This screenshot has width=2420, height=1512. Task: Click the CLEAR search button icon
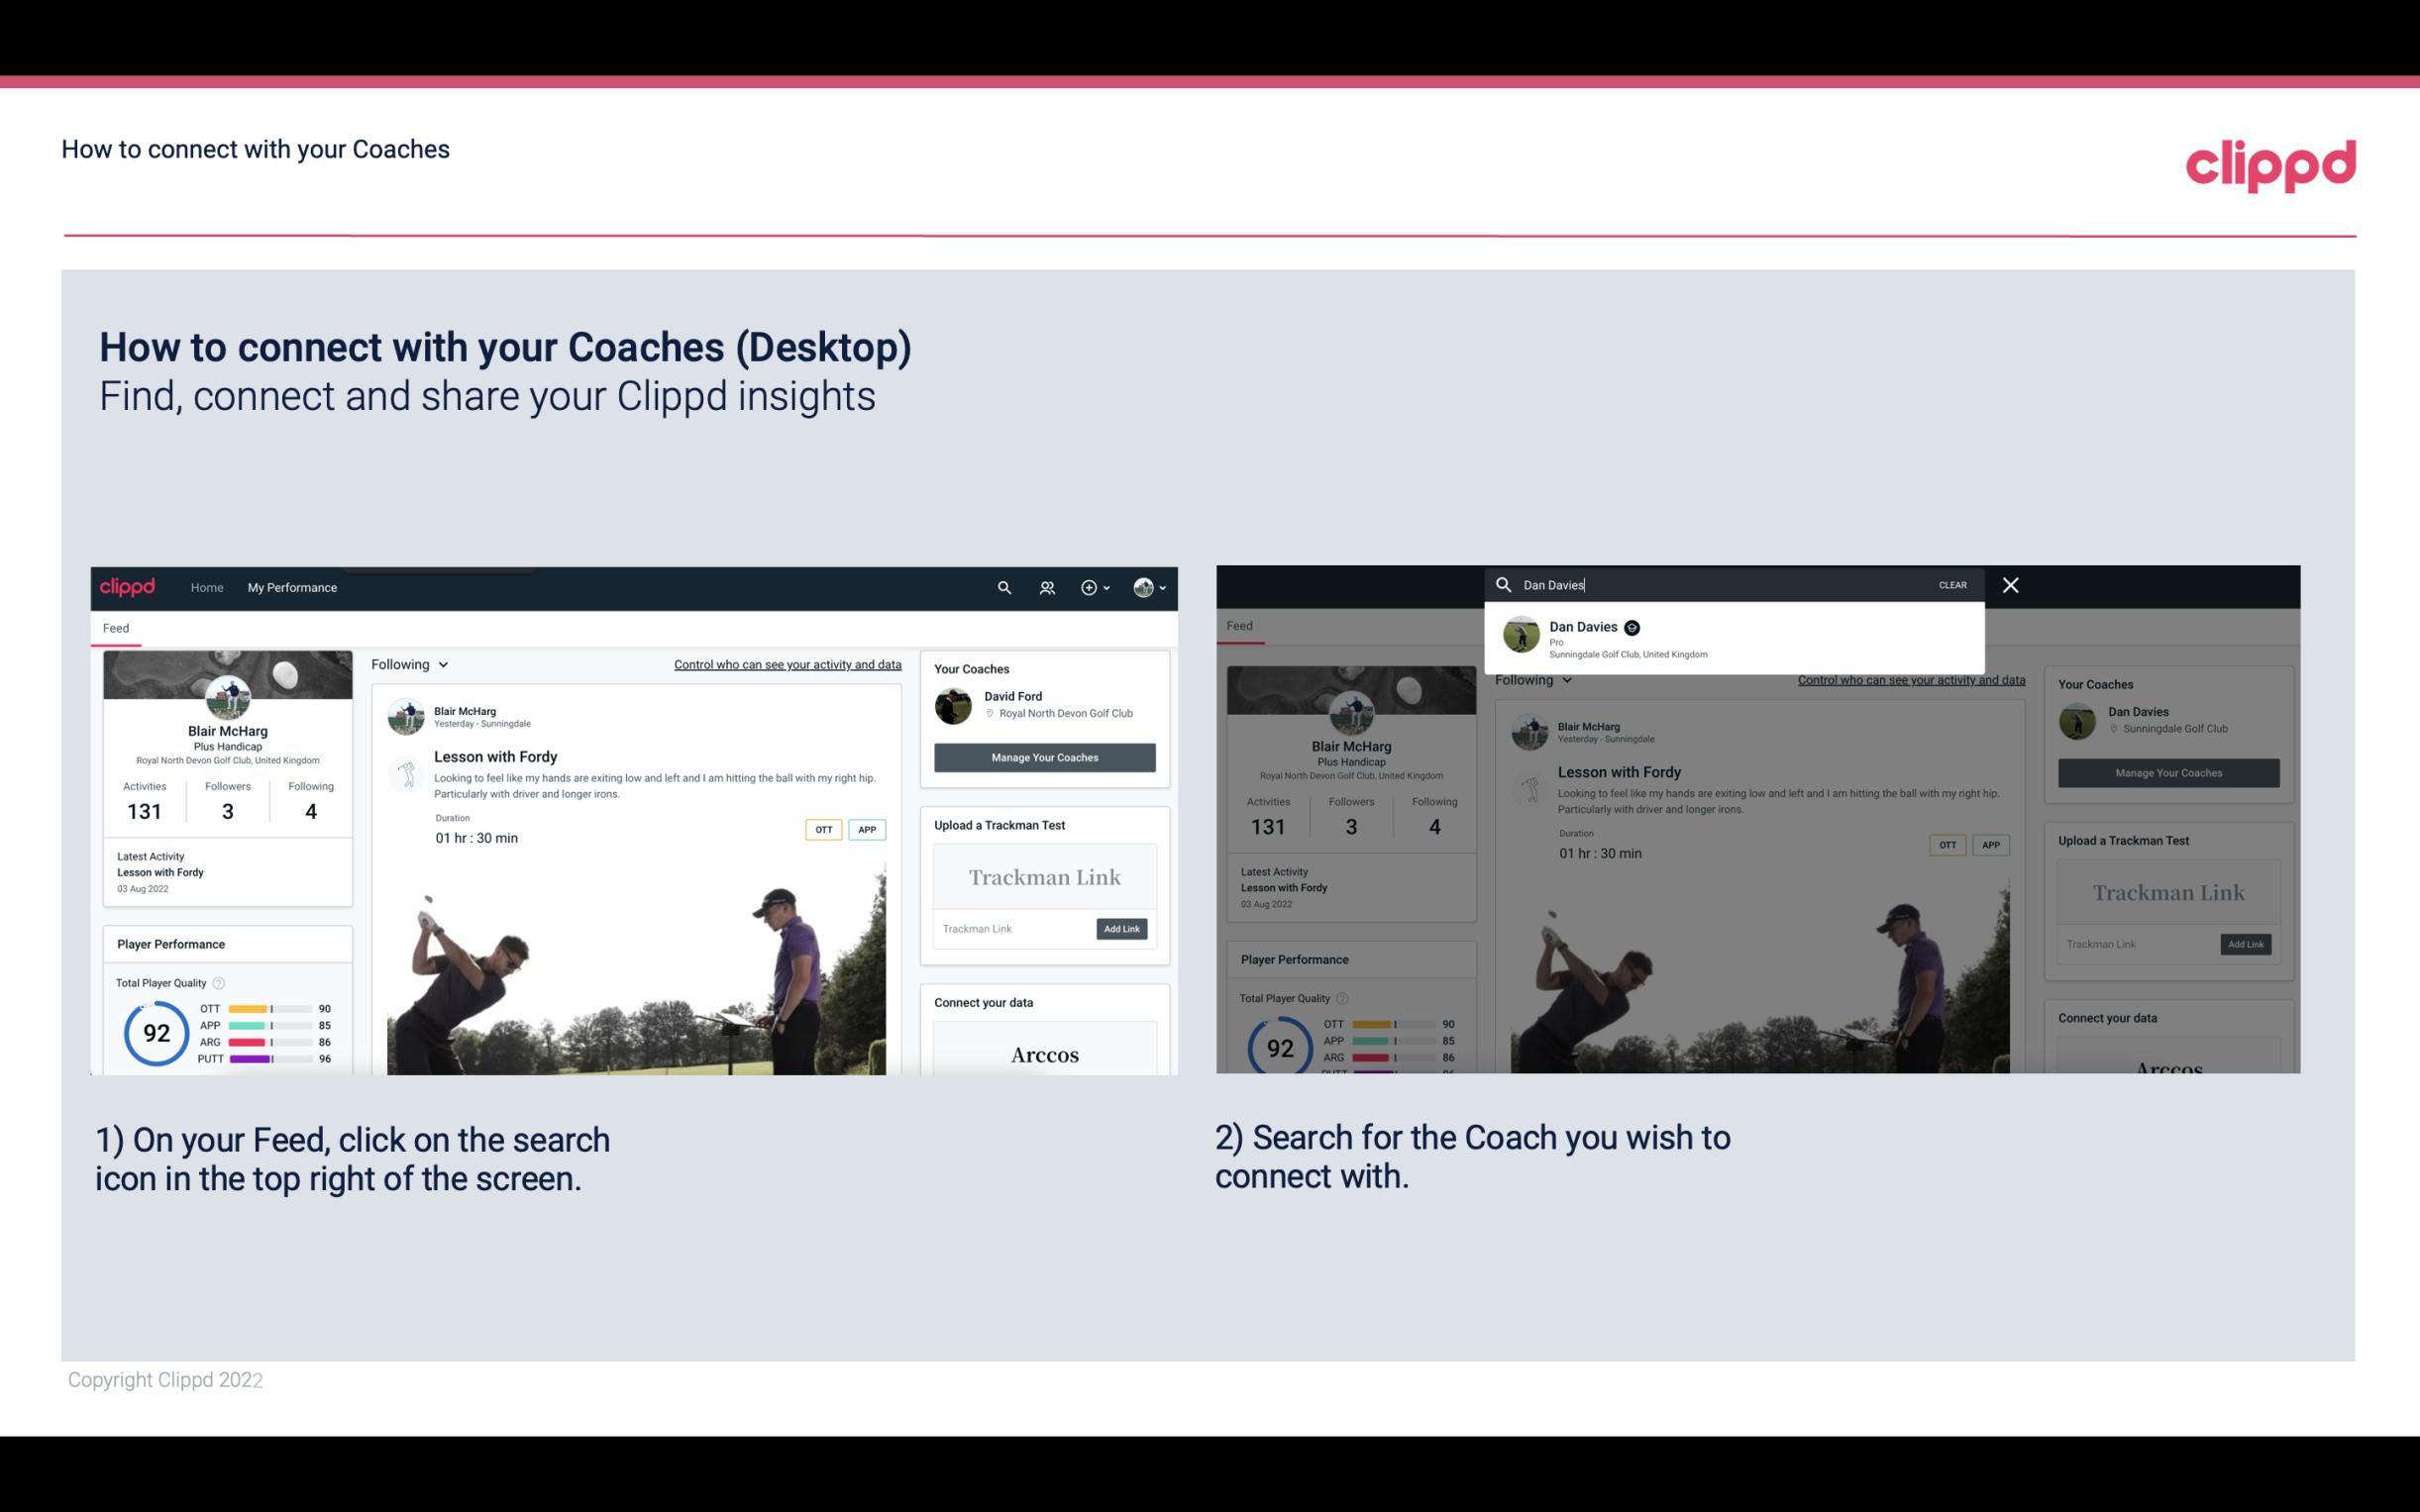[x=1953, y=583]
